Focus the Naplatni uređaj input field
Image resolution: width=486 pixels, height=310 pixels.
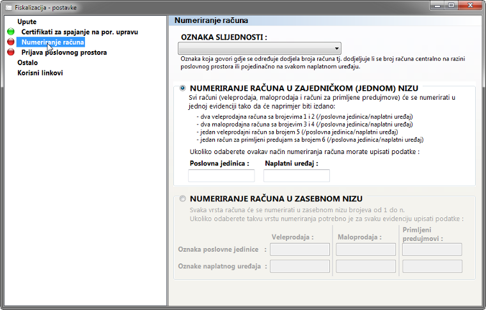pyautogui.click(x=297, y=176)
